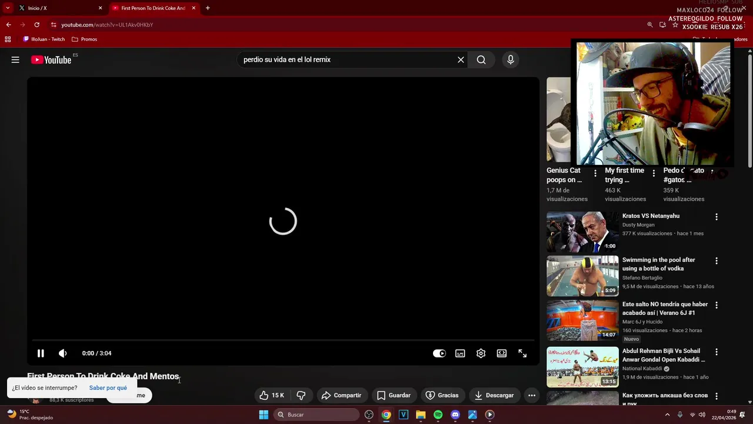Reload the current page

pos(36,25)
